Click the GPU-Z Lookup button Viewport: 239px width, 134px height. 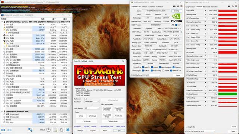(177, 11)
